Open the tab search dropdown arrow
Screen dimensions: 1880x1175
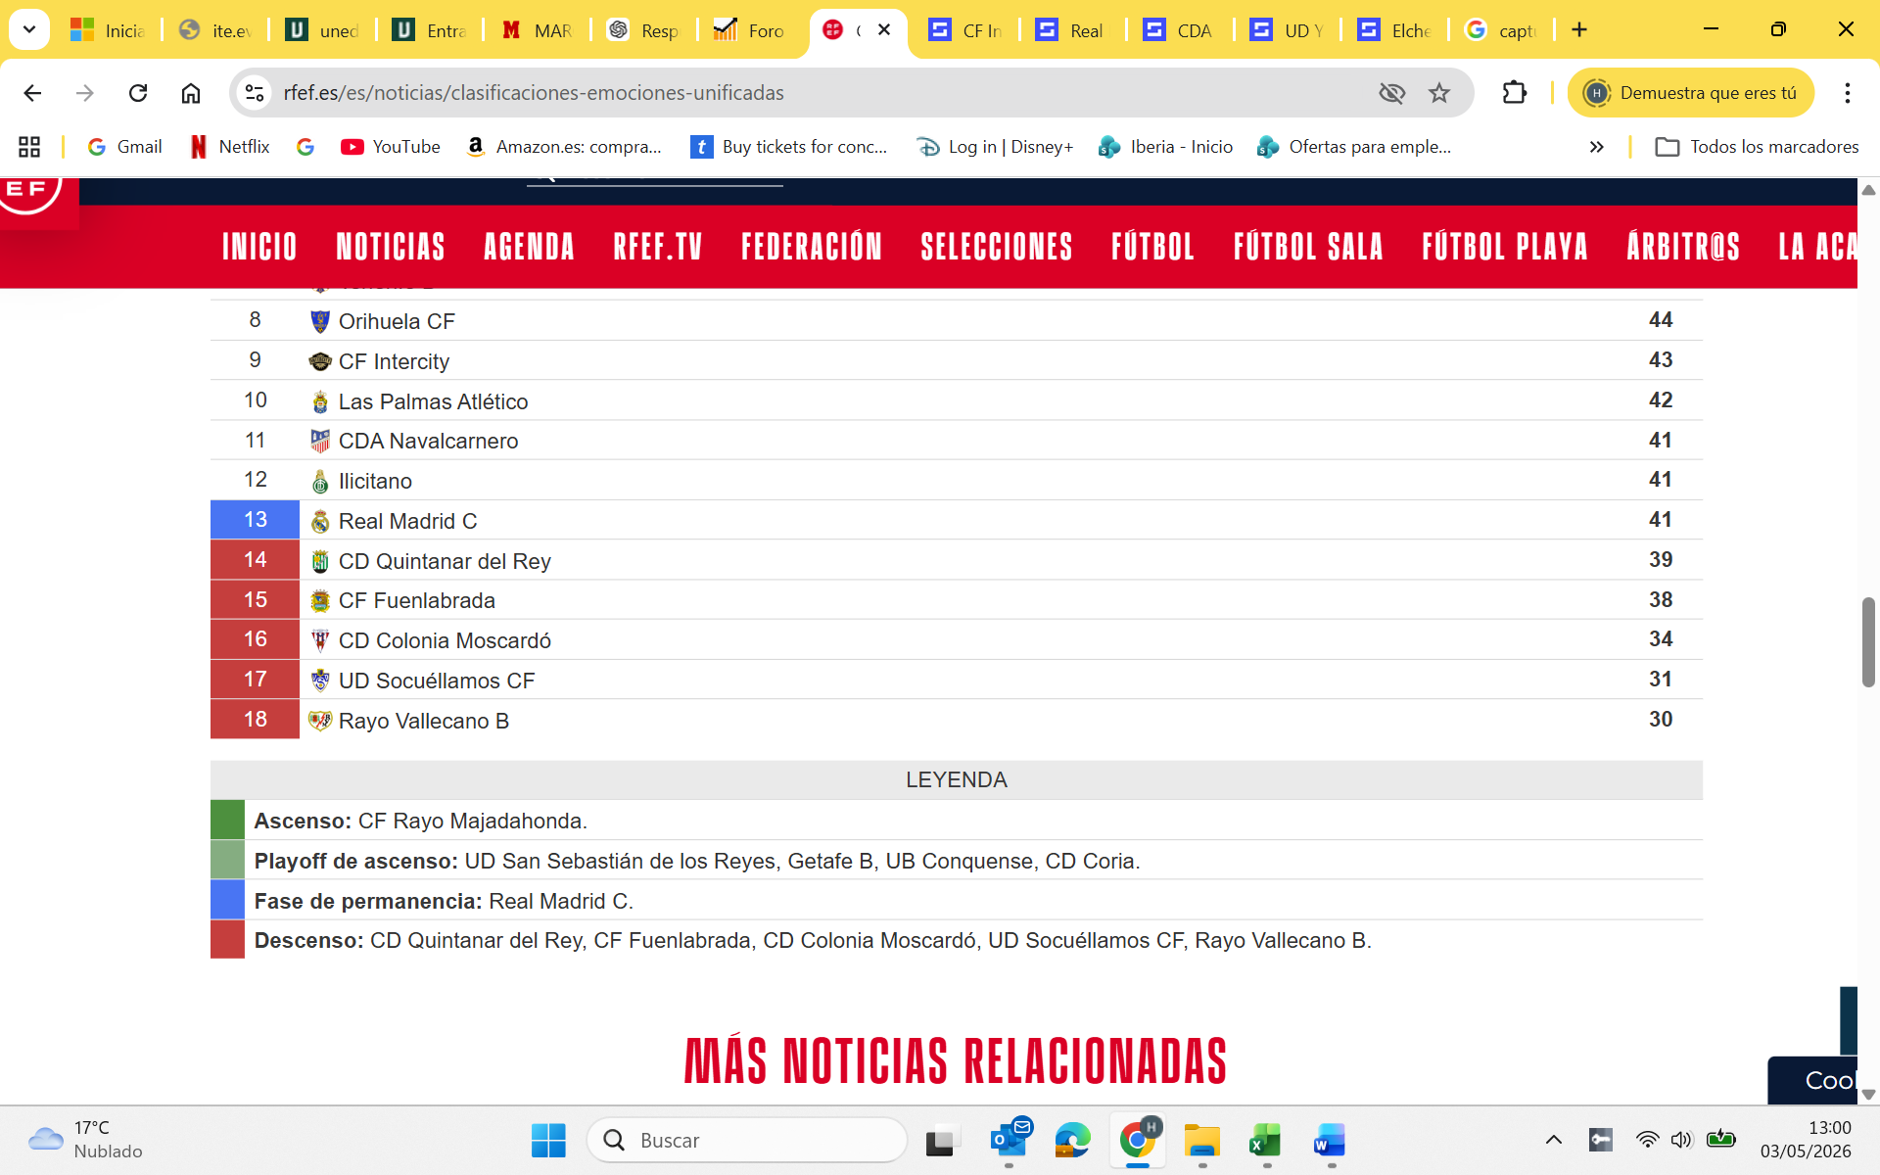(29, 29)
